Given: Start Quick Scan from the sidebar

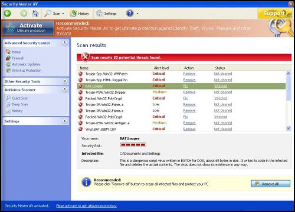Looking at the screenshot, I should click(20, 98).
